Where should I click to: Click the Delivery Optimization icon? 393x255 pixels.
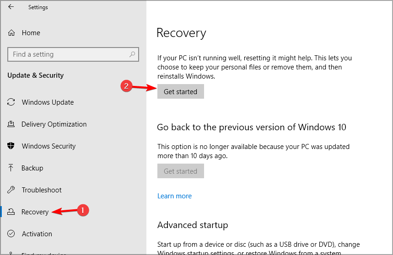[11, 124]
